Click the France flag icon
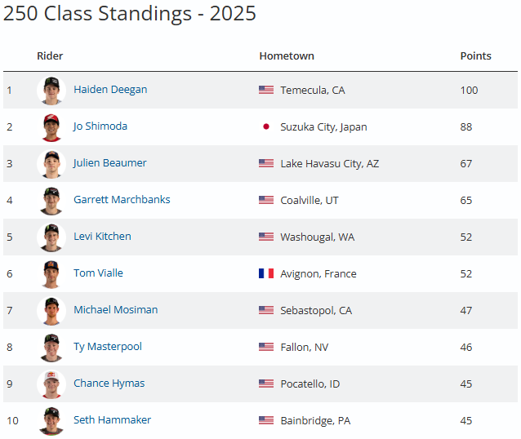Screen dimensions: 521x439 pos(266,273)
